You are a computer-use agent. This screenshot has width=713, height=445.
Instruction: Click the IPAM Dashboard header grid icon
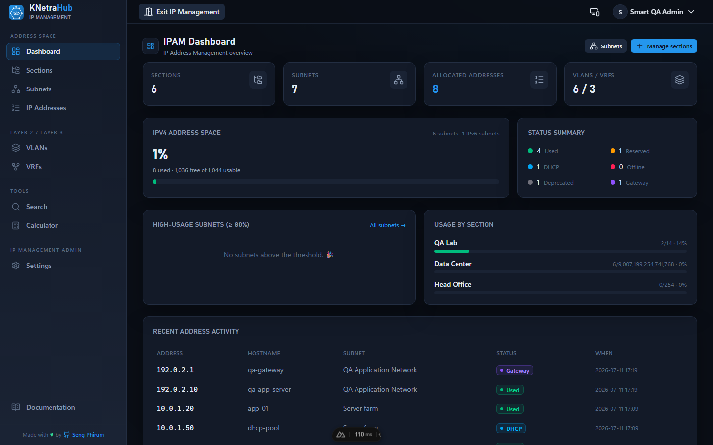[x=151, y=46]
